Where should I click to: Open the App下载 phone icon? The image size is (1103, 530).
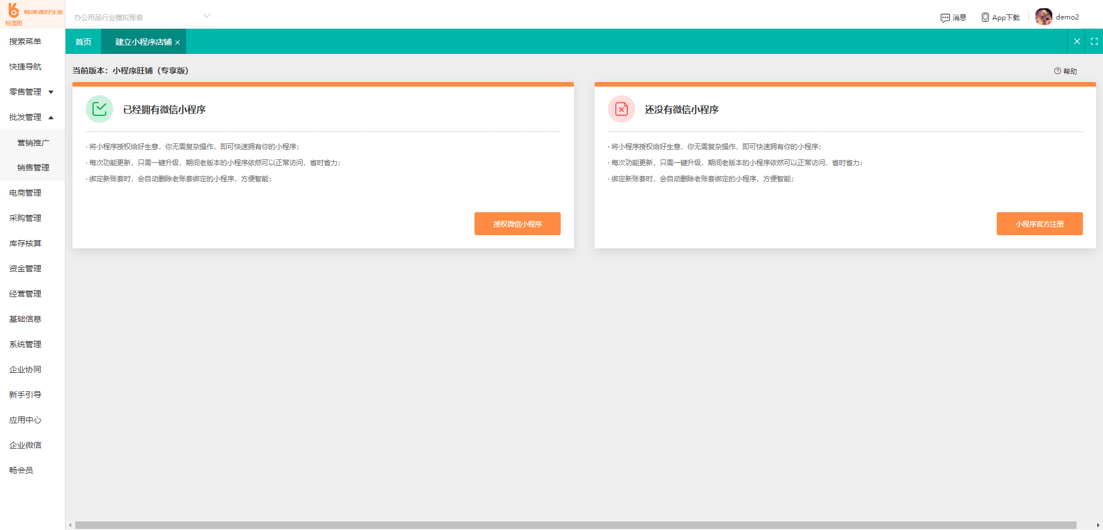(x=985, y=17)
